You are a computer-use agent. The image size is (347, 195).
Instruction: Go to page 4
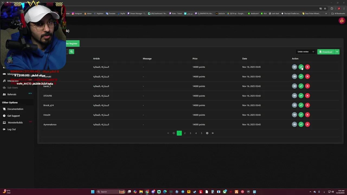click(196, 133)
